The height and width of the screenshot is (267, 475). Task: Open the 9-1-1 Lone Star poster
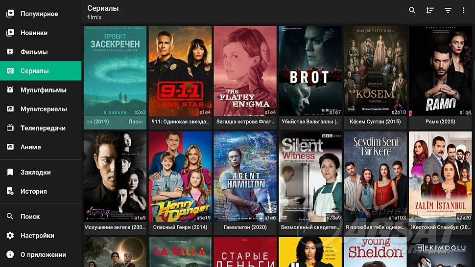[x=180, y=71]
